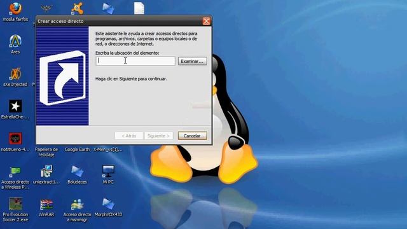The height and width of the screenshot is (229, 407).
Task: Click the Papelera de reciclaje label
Action: (46, 152)
